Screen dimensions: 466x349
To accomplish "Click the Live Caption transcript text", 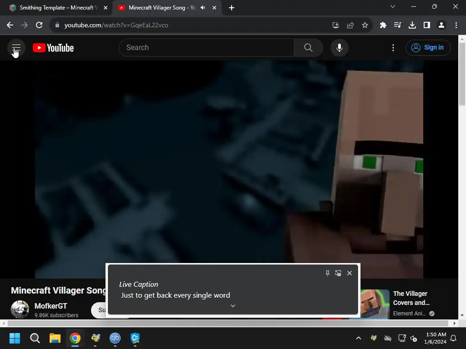I will [x=175, y=295].
